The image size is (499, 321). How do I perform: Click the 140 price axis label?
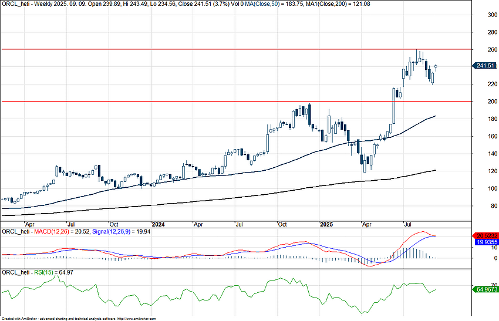493,154
